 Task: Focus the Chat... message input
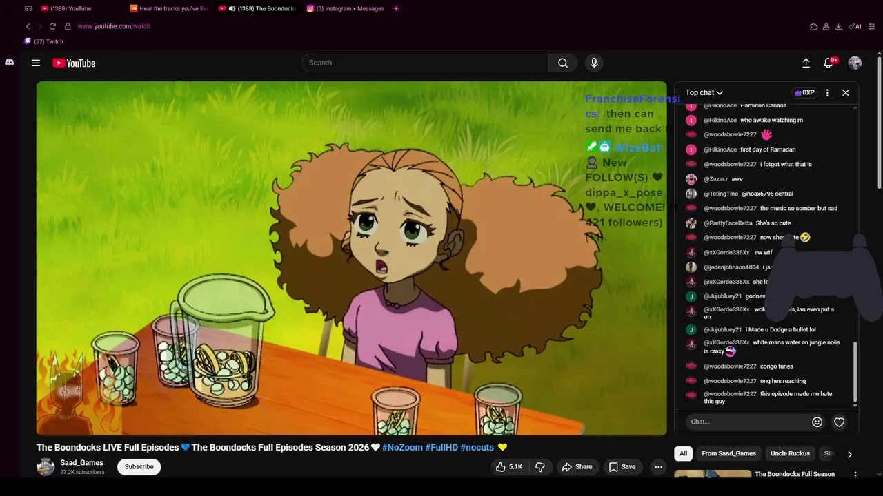point(748,422)
